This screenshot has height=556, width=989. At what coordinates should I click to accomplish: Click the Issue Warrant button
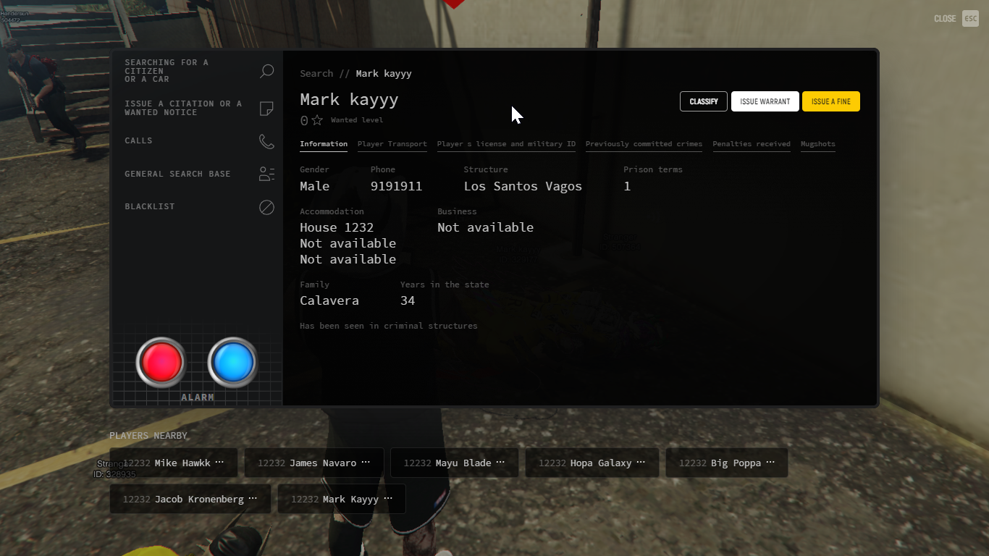(765, 101)
